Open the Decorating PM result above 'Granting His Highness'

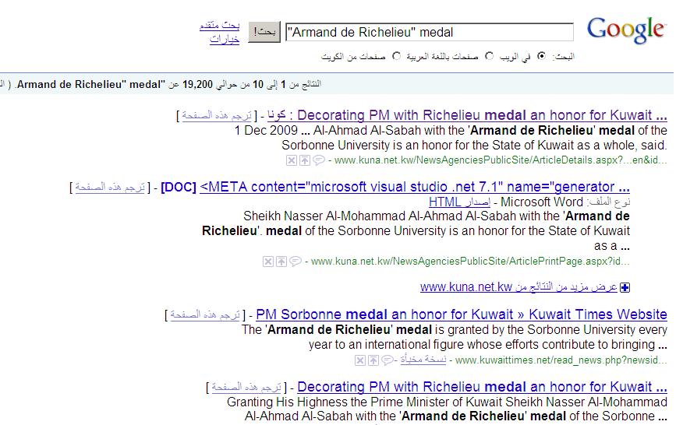click(482, 387)
